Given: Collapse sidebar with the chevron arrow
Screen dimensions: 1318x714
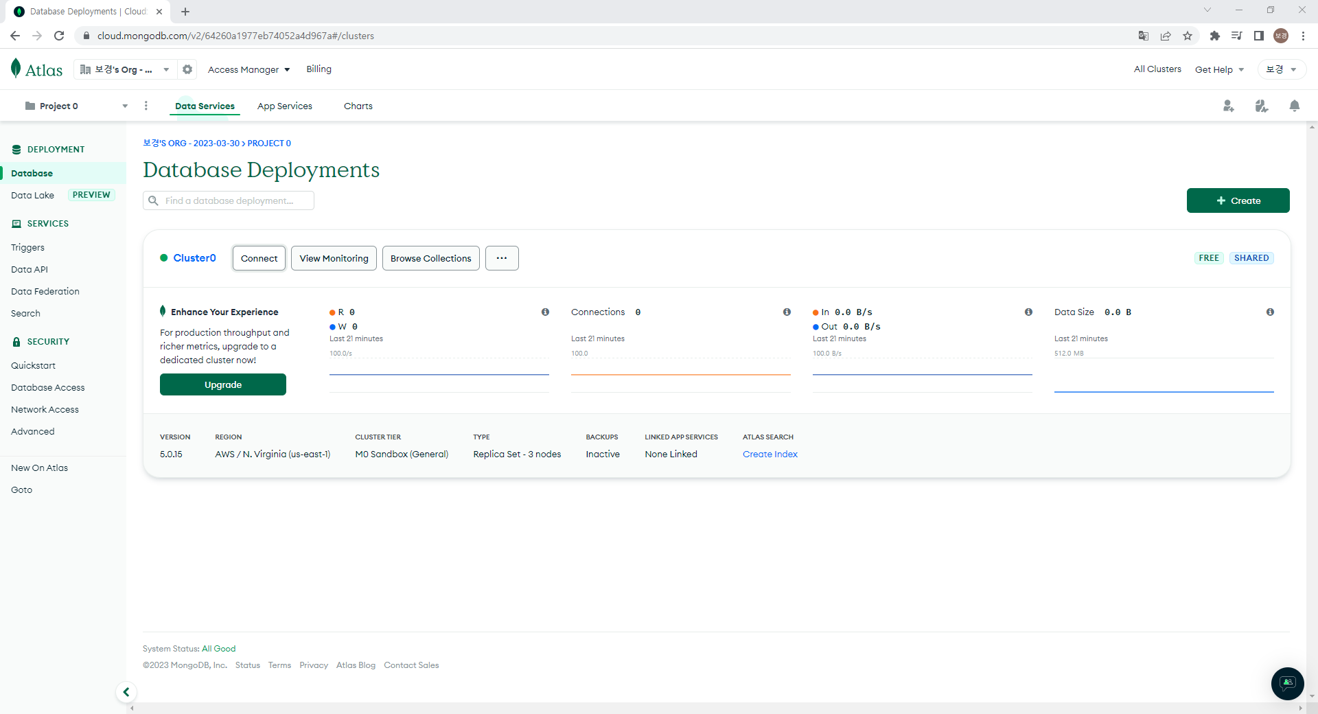Looking at the screenshot, I should point(126,692).
